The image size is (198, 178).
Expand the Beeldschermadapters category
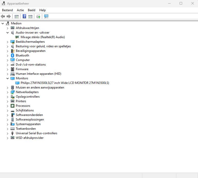[x=7, y=42]
